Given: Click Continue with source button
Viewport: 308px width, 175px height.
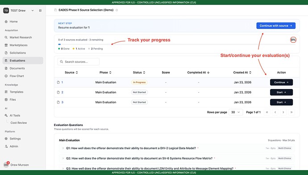Looking at the screenshot, I should point(276,26).
